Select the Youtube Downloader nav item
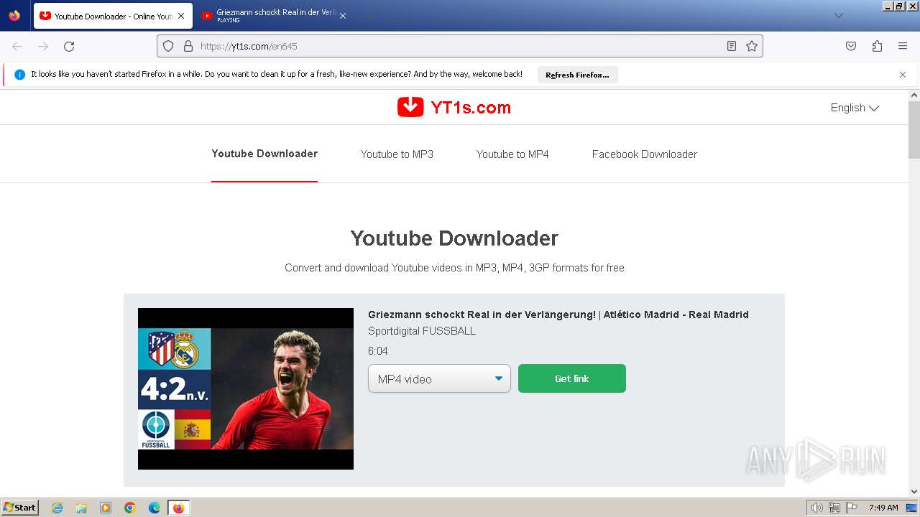 click(x=264, y=154)
